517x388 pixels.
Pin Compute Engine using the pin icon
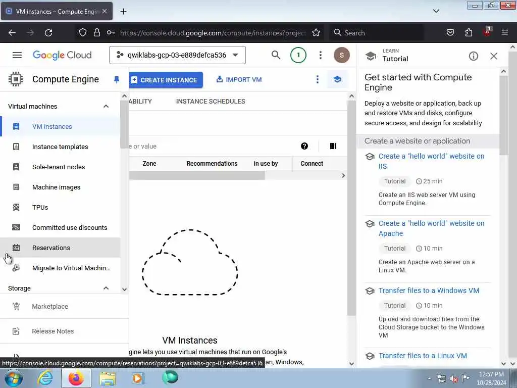pyautogui.click(x=117, y=79)
